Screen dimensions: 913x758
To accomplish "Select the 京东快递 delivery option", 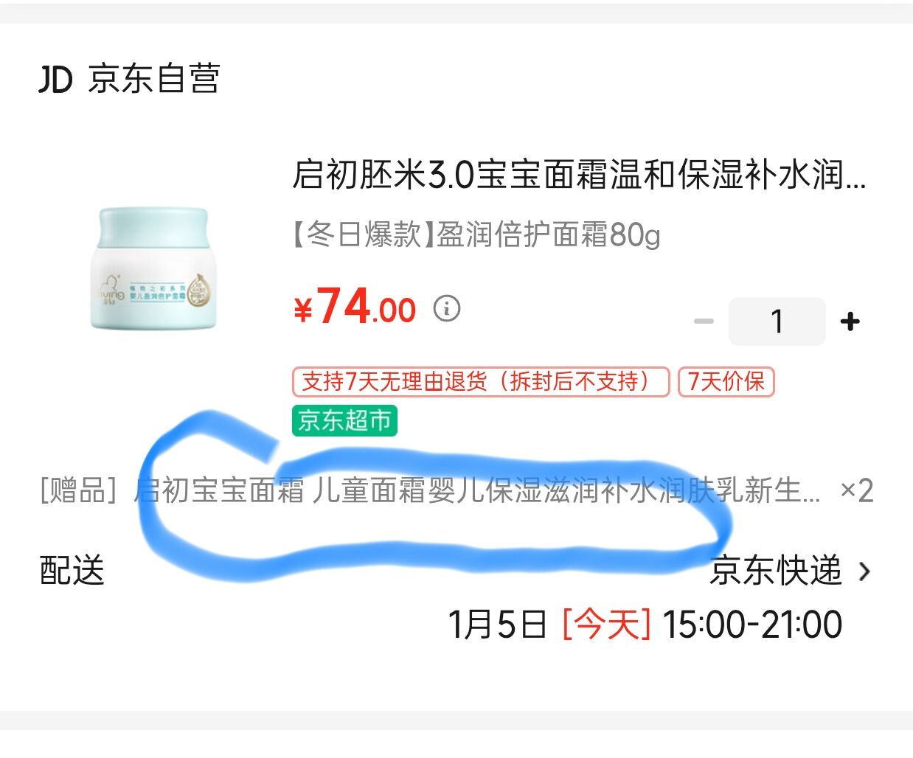I will click(775, 570).
